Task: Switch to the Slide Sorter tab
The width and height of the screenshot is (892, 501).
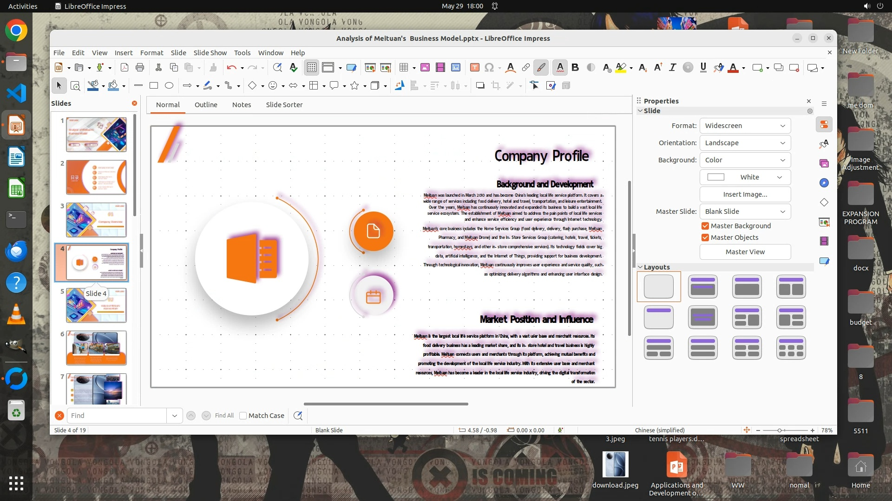Action: [x=284, y=105]
